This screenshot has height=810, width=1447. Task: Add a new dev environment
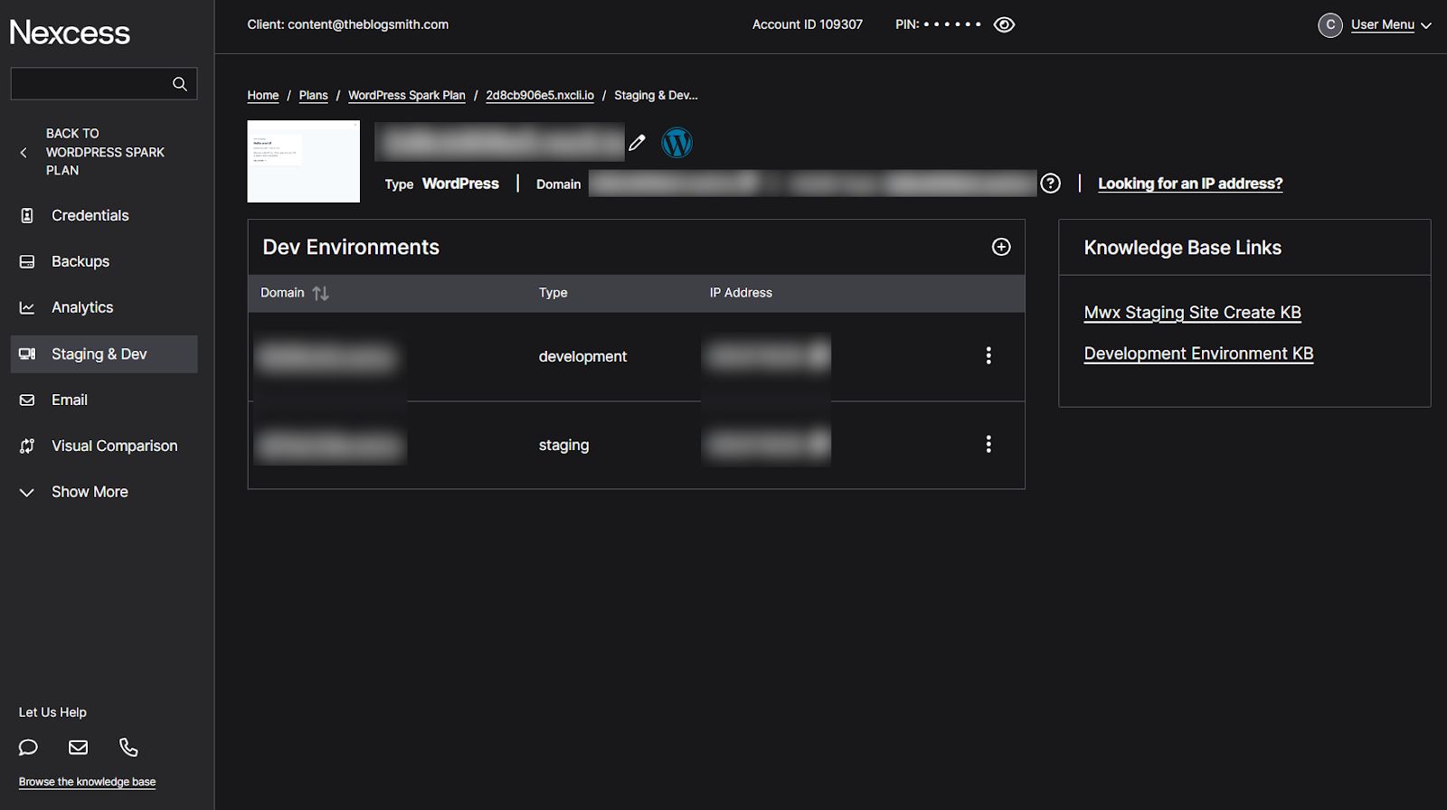[x=1001, y=247]
